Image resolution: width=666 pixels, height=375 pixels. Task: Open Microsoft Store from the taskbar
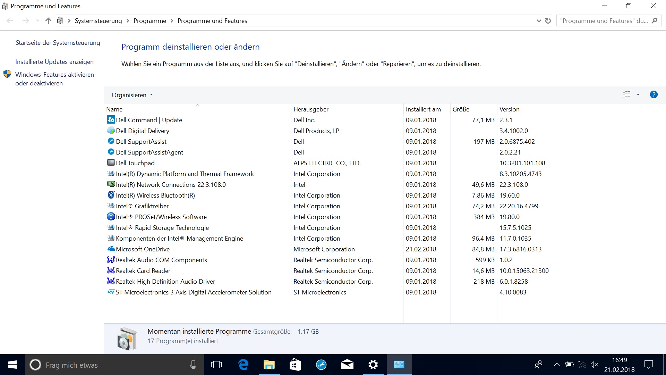(x=295, y=365)
